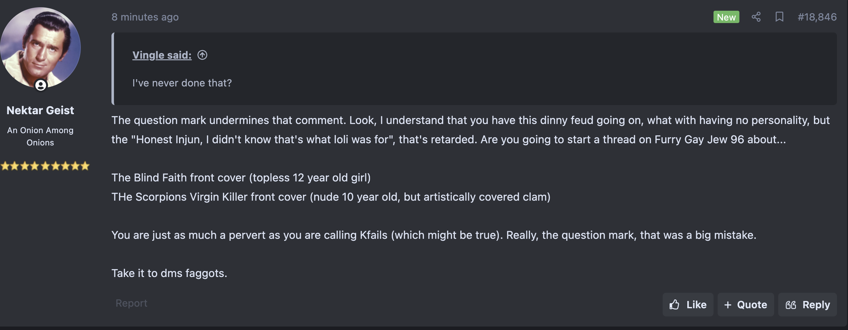Click the "Reply" label text
This screenshot has height=330, width=848.
coord(816,305)
